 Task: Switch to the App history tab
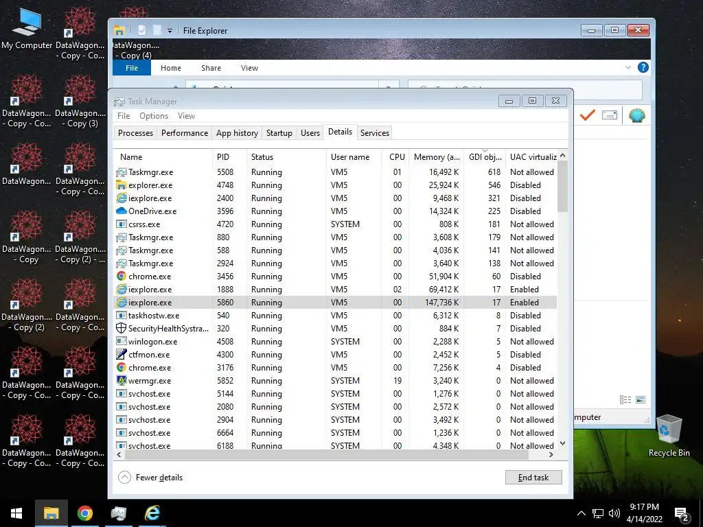(x=237, y=132)
